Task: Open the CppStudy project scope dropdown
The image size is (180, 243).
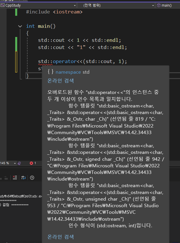Action: [x=38, y=5]
